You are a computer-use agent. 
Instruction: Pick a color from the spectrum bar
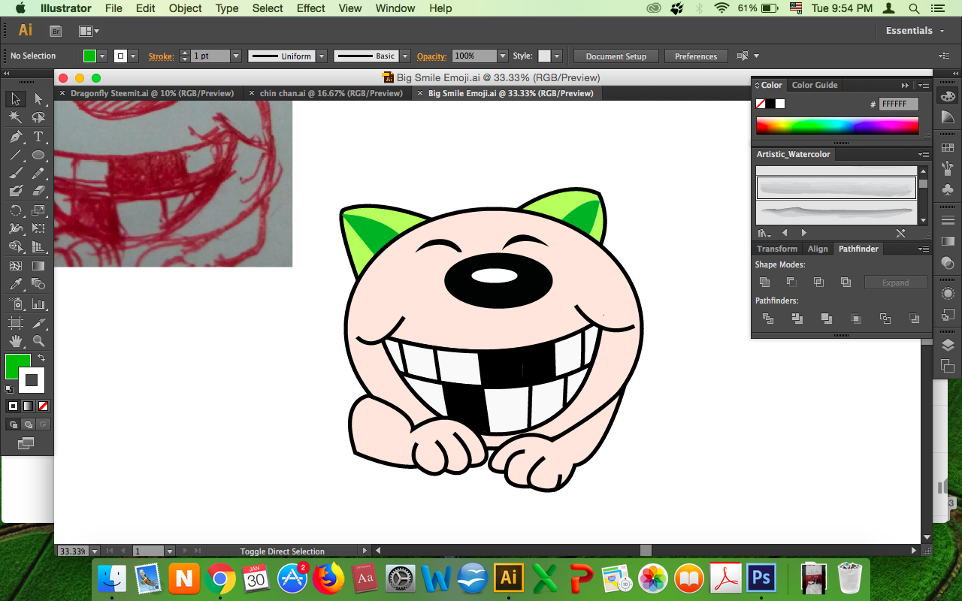point(836,125)
